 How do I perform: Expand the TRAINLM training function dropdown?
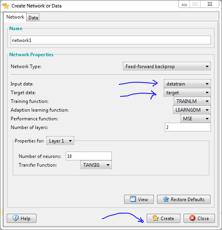coord(192,101)
